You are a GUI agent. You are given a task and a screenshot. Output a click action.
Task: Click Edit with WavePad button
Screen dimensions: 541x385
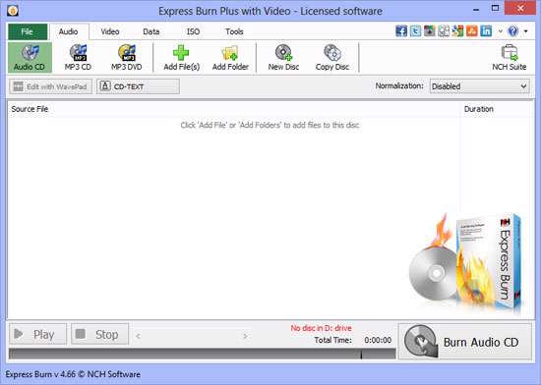click(x=51, y=86)
